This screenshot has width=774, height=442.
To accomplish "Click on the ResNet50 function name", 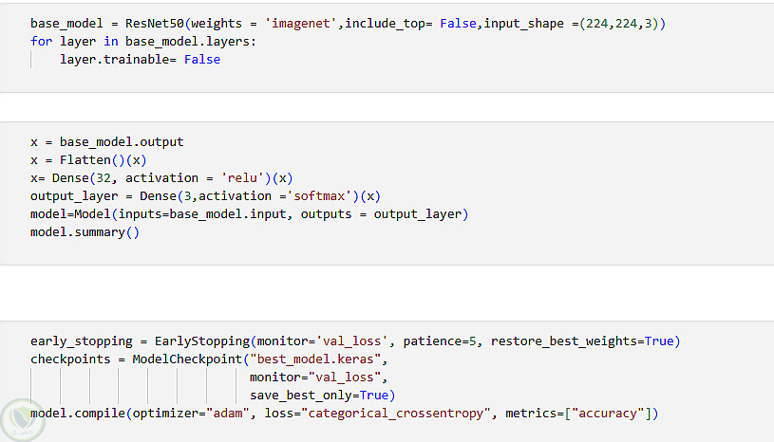I will (x=155, y=24).
